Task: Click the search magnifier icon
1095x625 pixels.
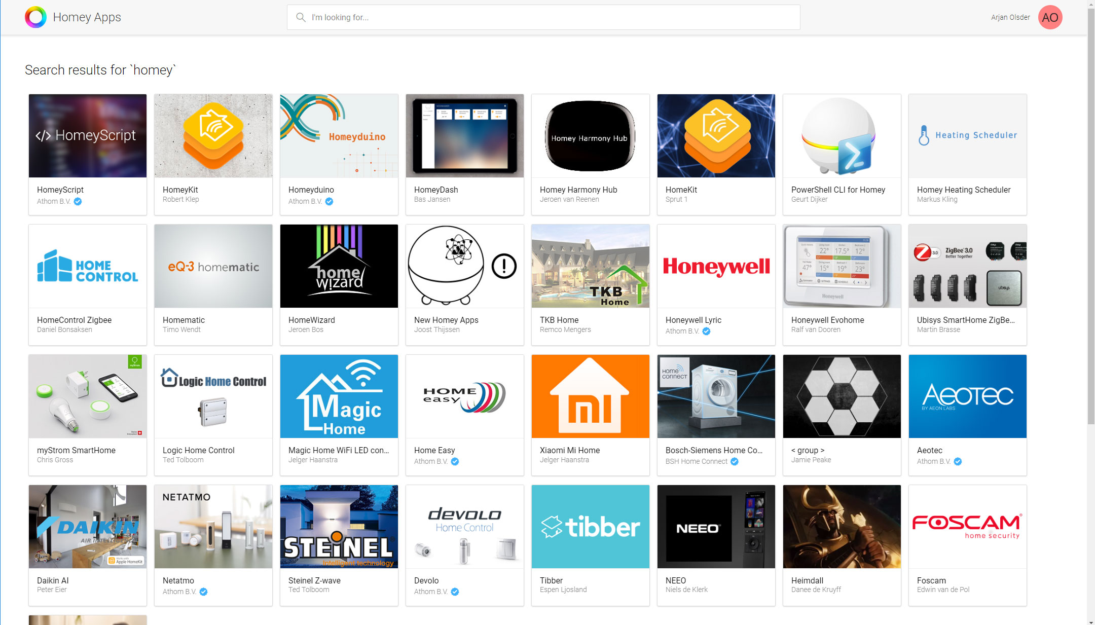Action: pyautogui.click(x=301, y=17)
